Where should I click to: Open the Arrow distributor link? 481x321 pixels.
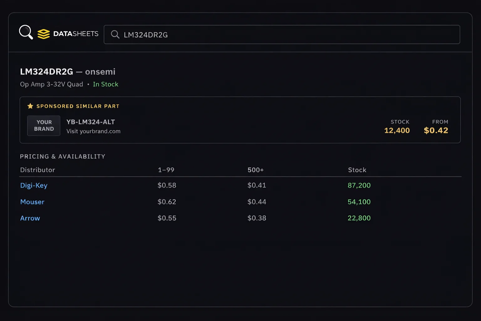pyautogui.click(x=30, y=218)
